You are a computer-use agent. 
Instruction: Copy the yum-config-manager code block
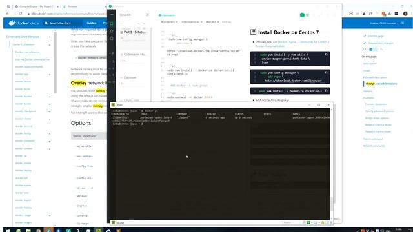pos(326,72)
